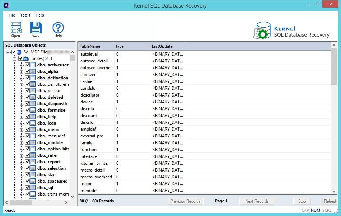Screen dimensions: 341x216
Task: Click the Save floppy disk icon
Action: [36, 28]
